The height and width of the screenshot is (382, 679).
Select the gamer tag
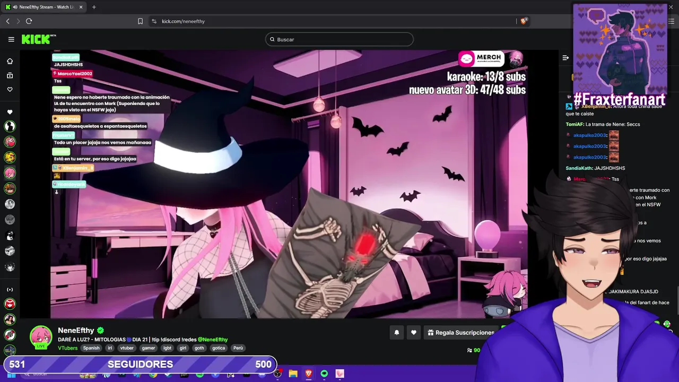pyautogui.click(x=149, y=348)
